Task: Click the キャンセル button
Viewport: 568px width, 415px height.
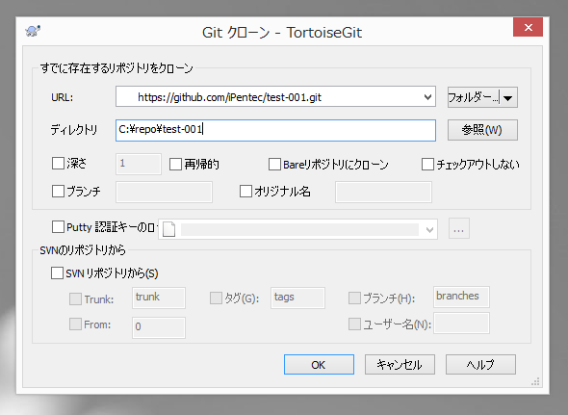Action: click(400, 365)
